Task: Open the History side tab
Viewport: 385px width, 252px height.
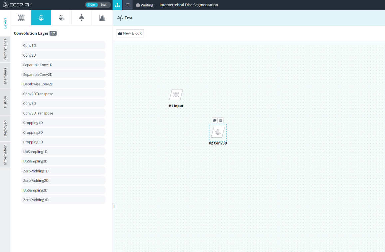Action: click(5, 102)
